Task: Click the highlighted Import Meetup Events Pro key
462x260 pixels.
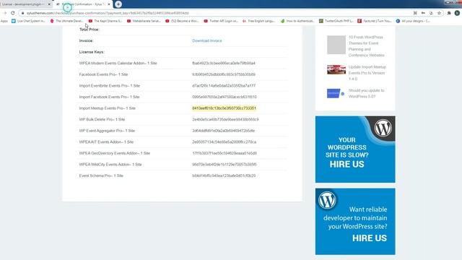Action: pos(224,108)
